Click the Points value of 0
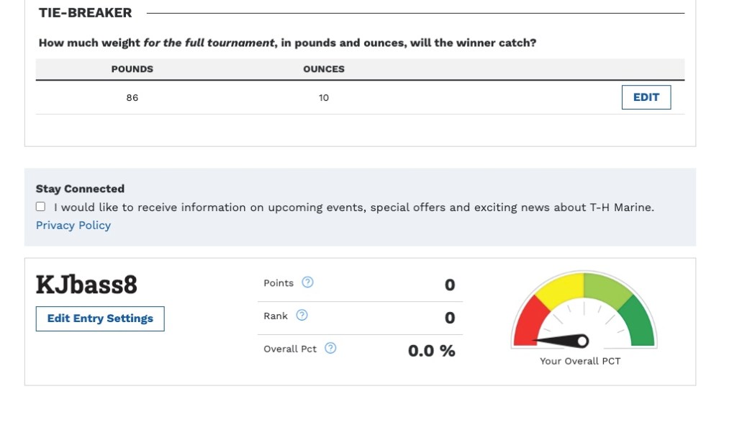Viewport: 737px width, 433px height. click(x=450, y=285)
